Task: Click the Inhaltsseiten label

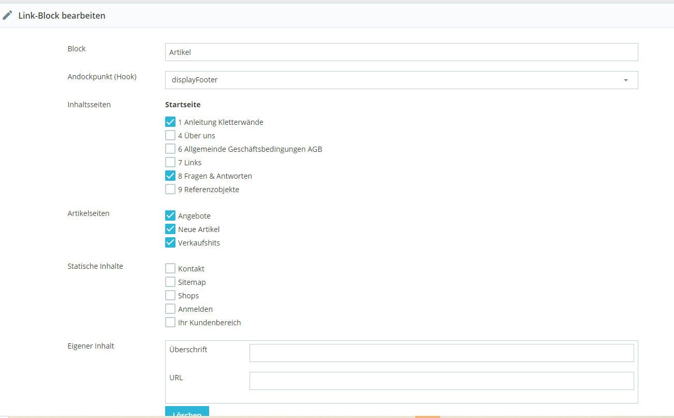Action: pos(89,105)
